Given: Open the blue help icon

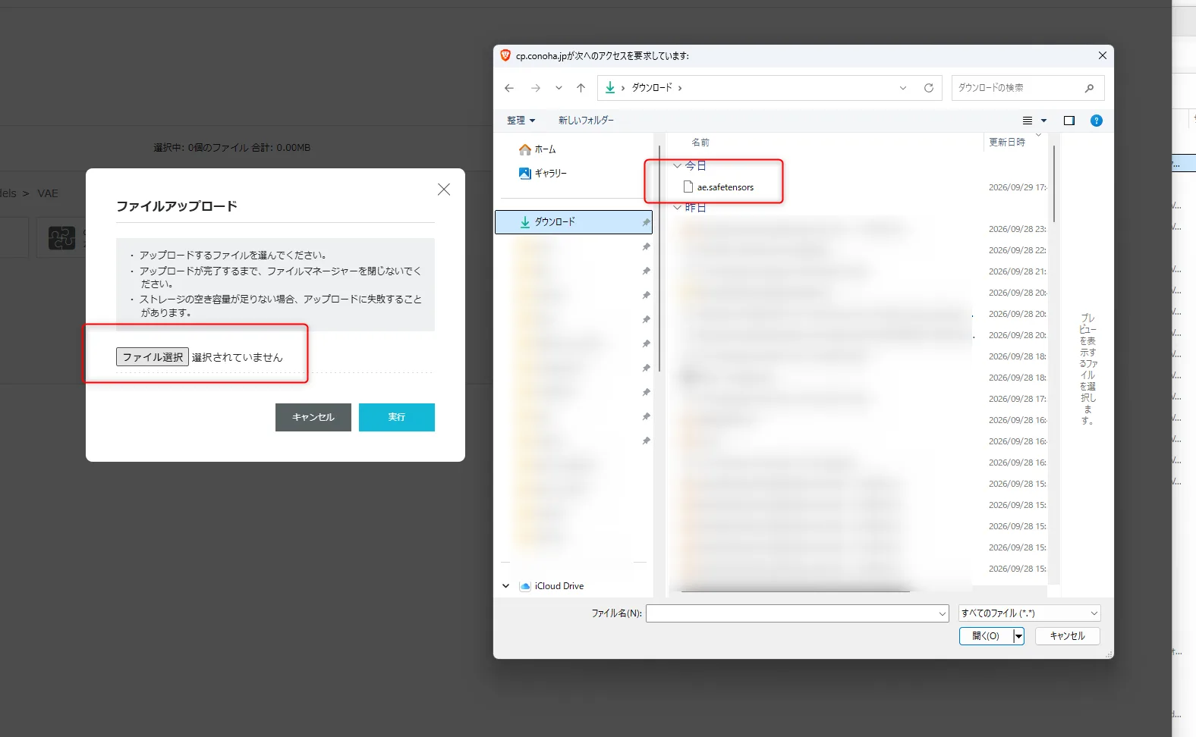Looking at the screenshot, I should point(1097,121).
